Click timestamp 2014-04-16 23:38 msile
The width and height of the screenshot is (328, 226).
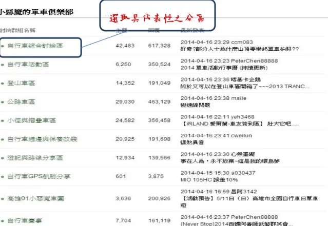tap(214, 98)
